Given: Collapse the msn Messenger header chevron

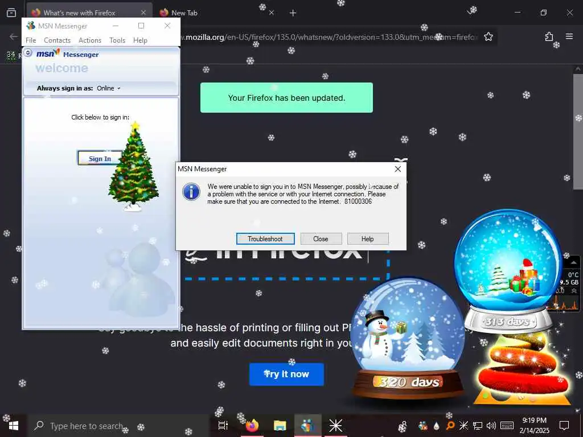Looking at the screenshot, I should 28,53.
